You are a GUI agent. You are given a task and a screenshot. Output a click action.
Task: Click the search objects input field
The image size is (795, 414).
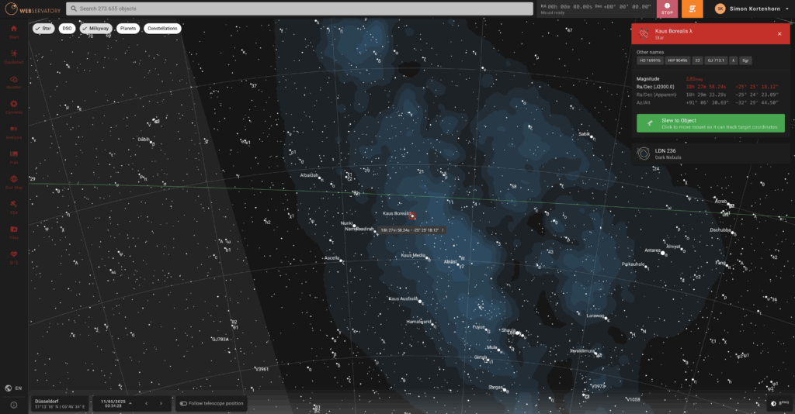tap(299, 9)
